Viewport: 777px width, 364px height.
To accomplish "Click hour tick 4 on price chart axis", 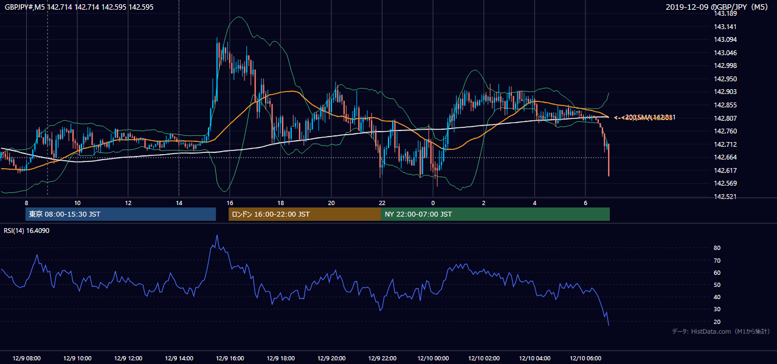I will pyautogui.click(x=534, y=203).
